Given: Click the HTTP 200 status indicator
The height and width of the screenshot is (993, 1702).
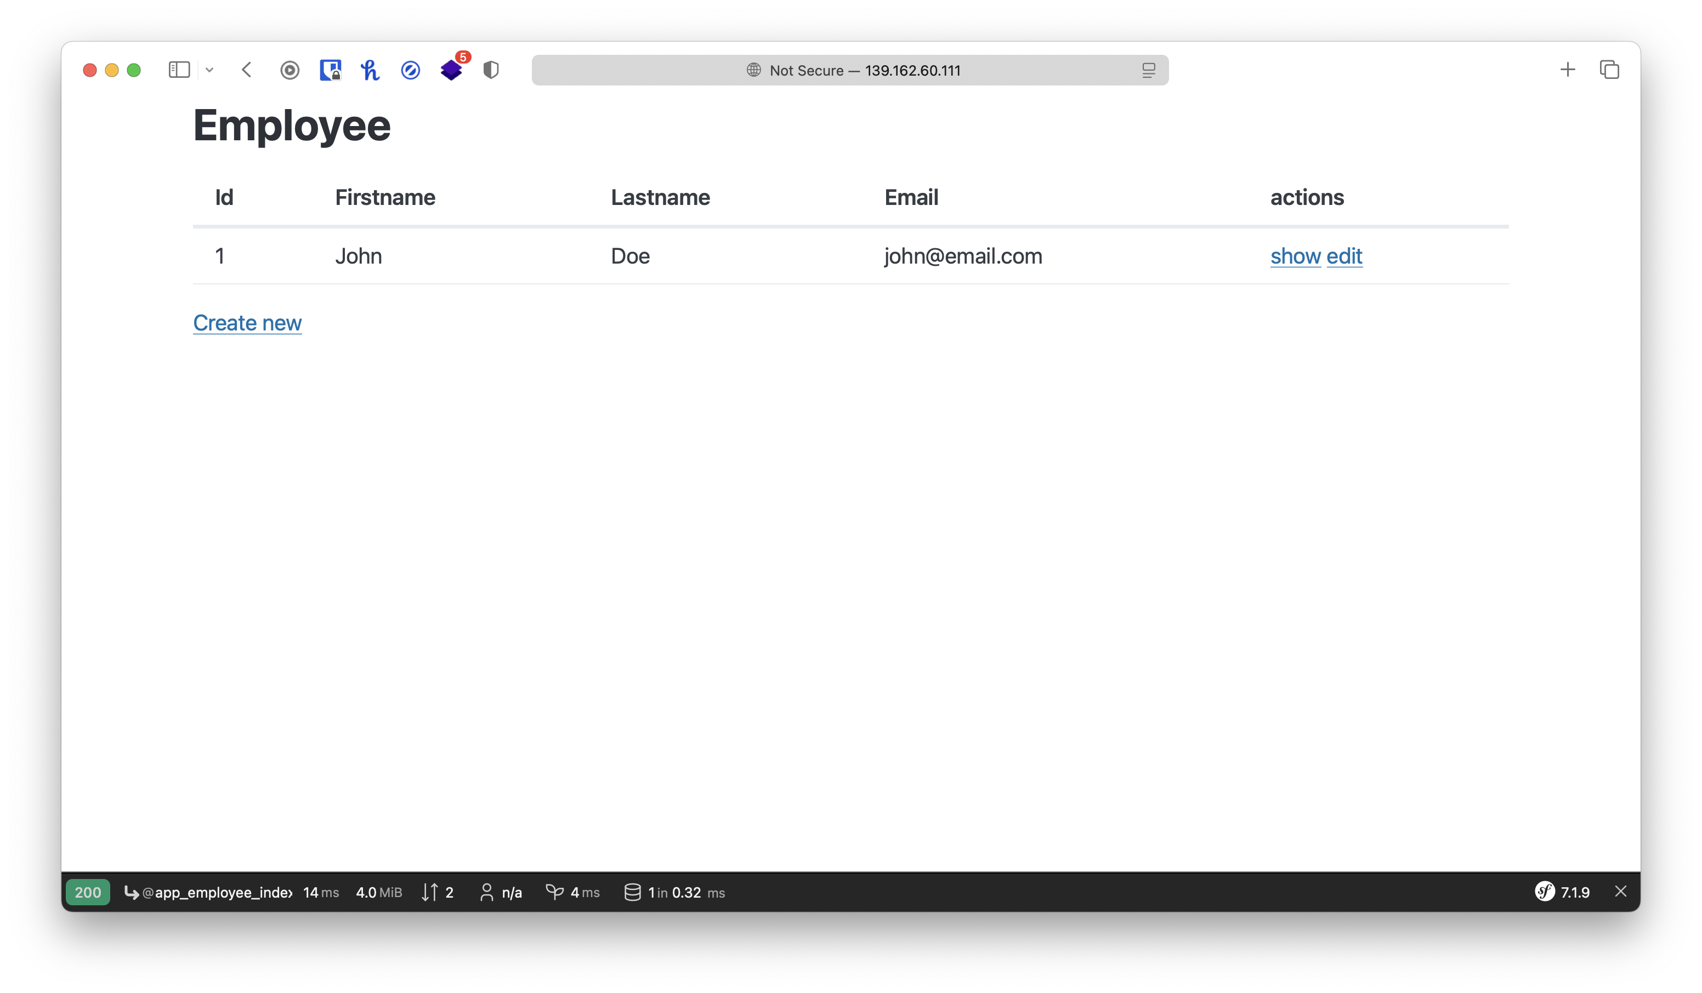Looking at the screenshot, I should click(x=89, y=891).
